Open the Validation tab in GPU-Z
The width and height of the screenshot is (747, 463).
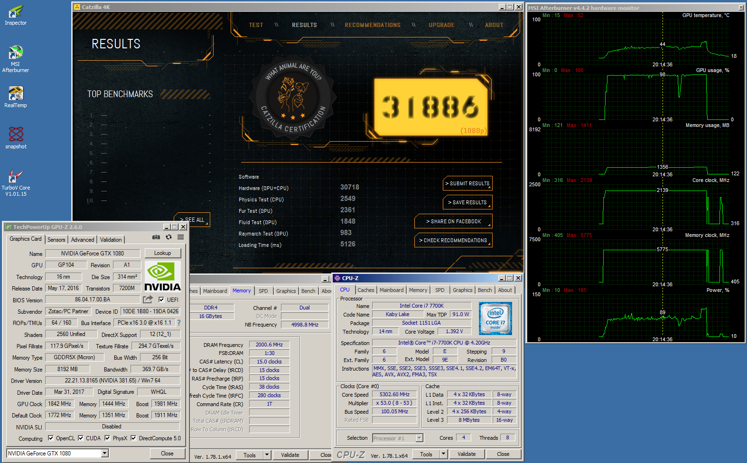coord(111,240)
